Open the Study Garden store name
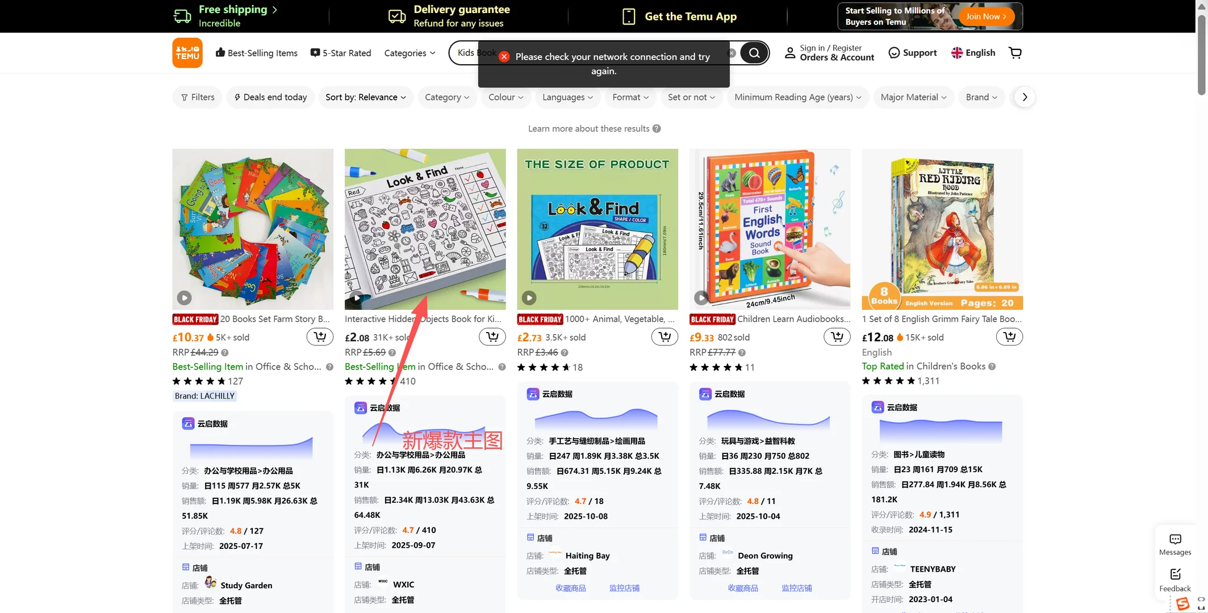 click(246, 585)
